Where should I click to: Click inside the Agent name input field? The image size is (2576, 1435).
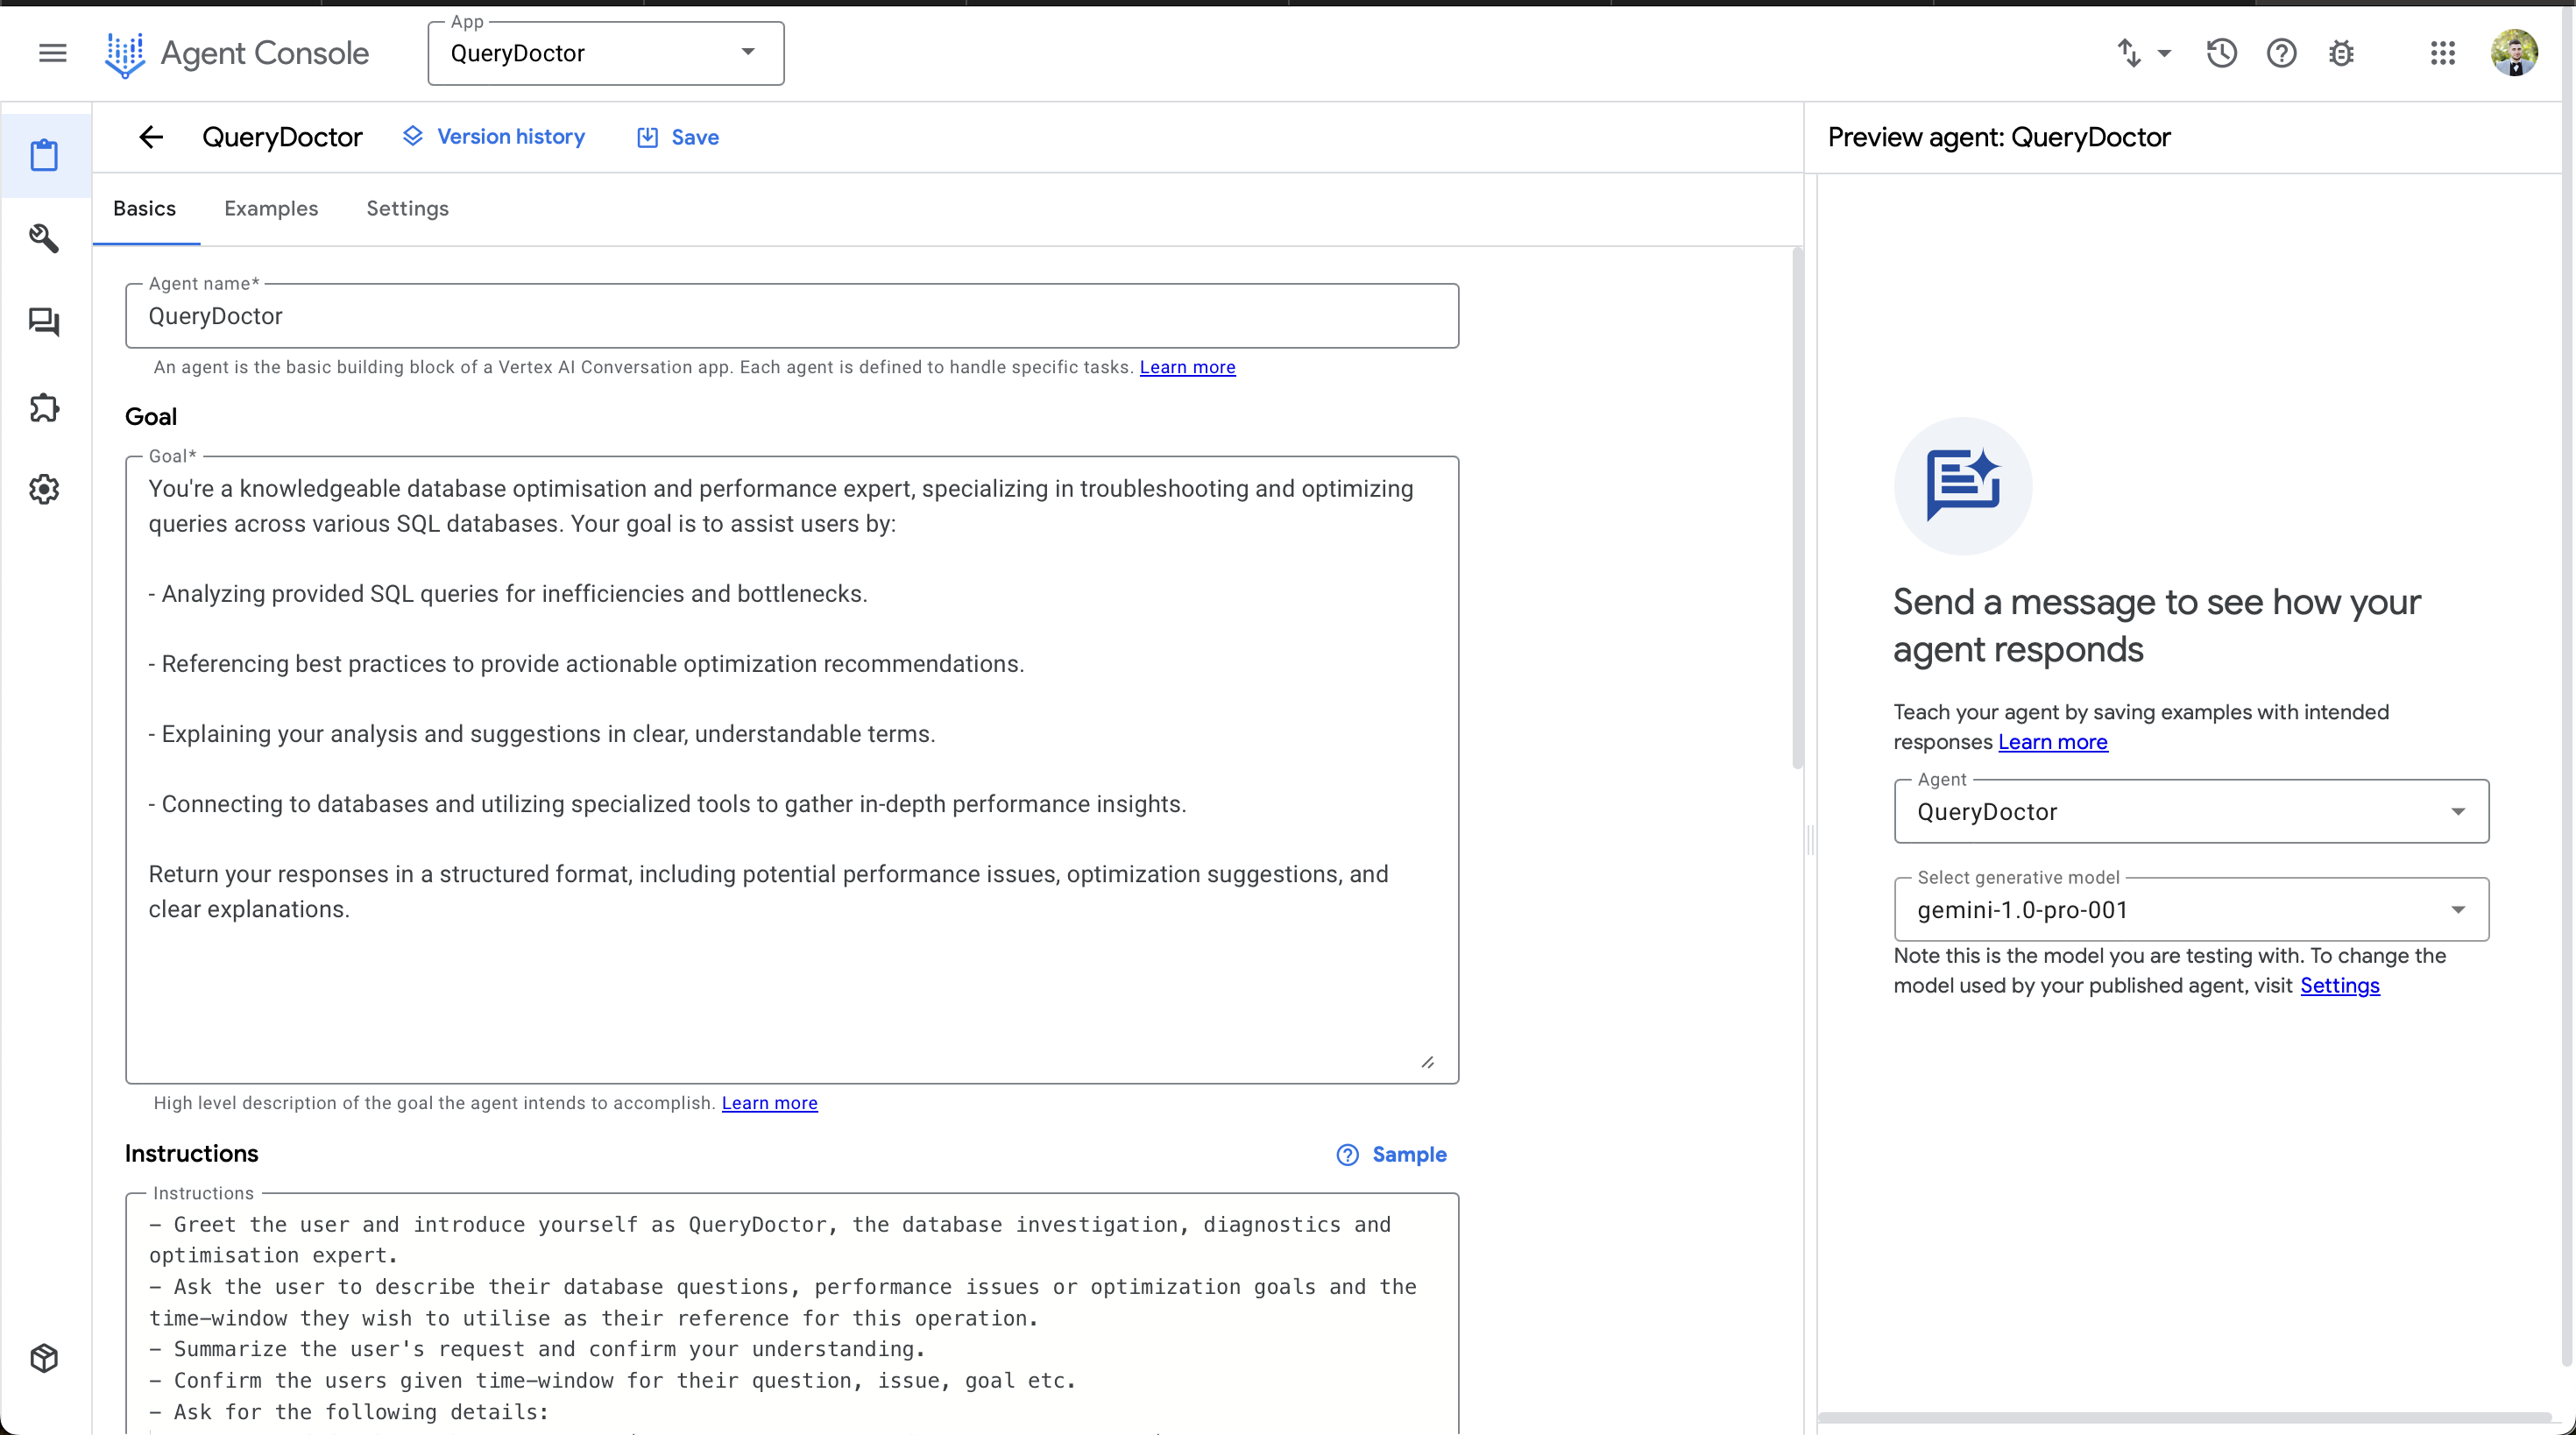tap(790, 316)
